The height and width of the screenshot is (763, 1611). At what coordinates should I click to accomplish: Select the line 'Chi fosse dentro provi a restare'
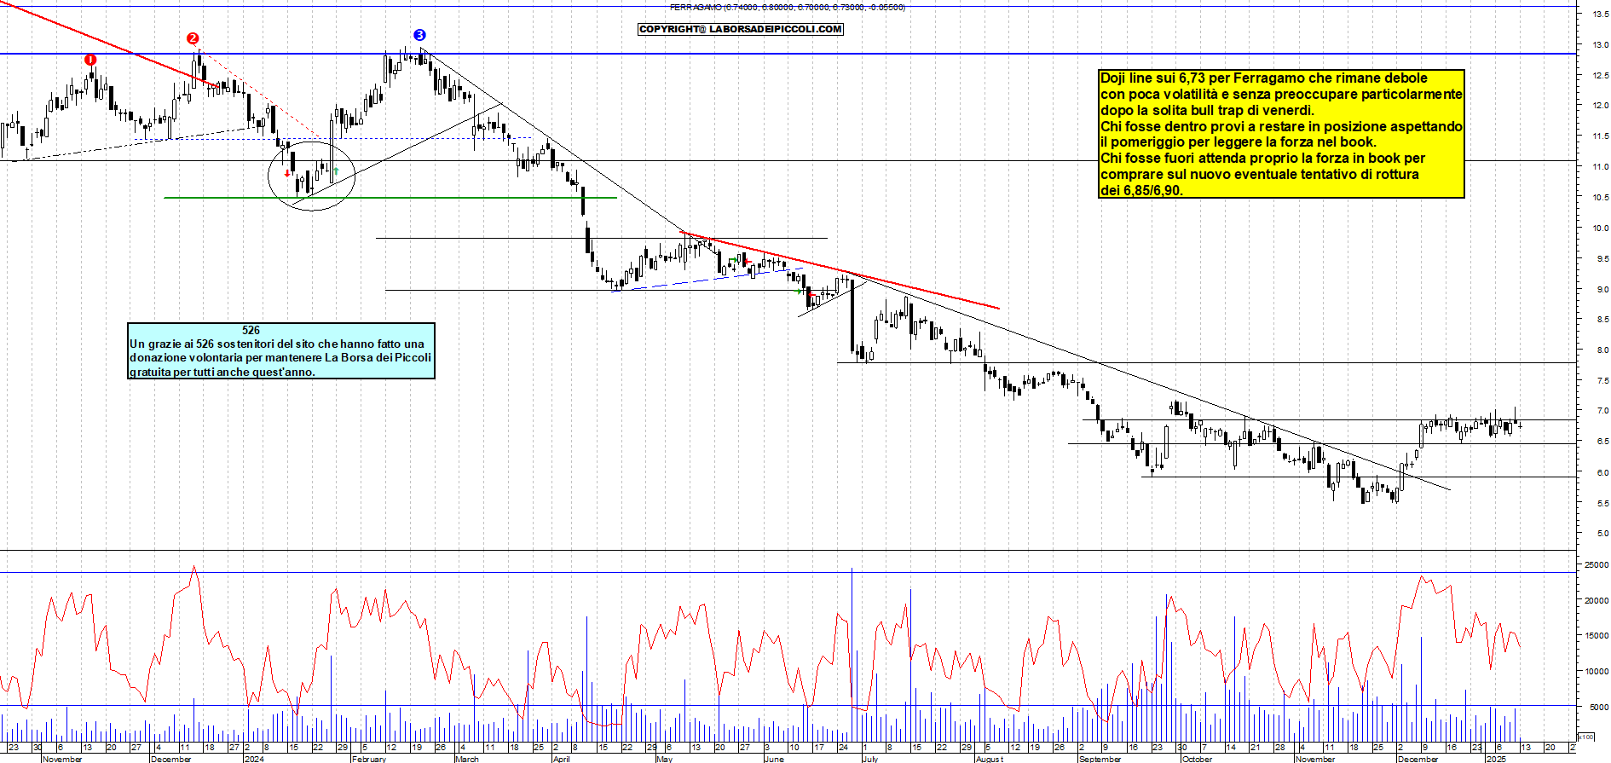1281,126
